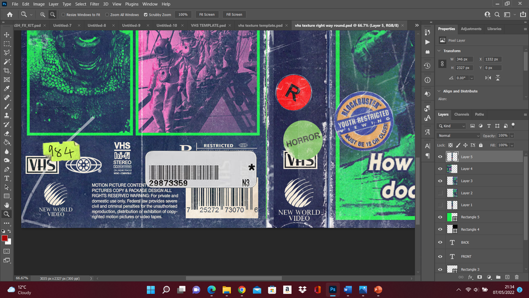Hide Layer 4 visibility eye
This screenshot has height=298, width=529.
pyautogui.click(x=440, y=168)
